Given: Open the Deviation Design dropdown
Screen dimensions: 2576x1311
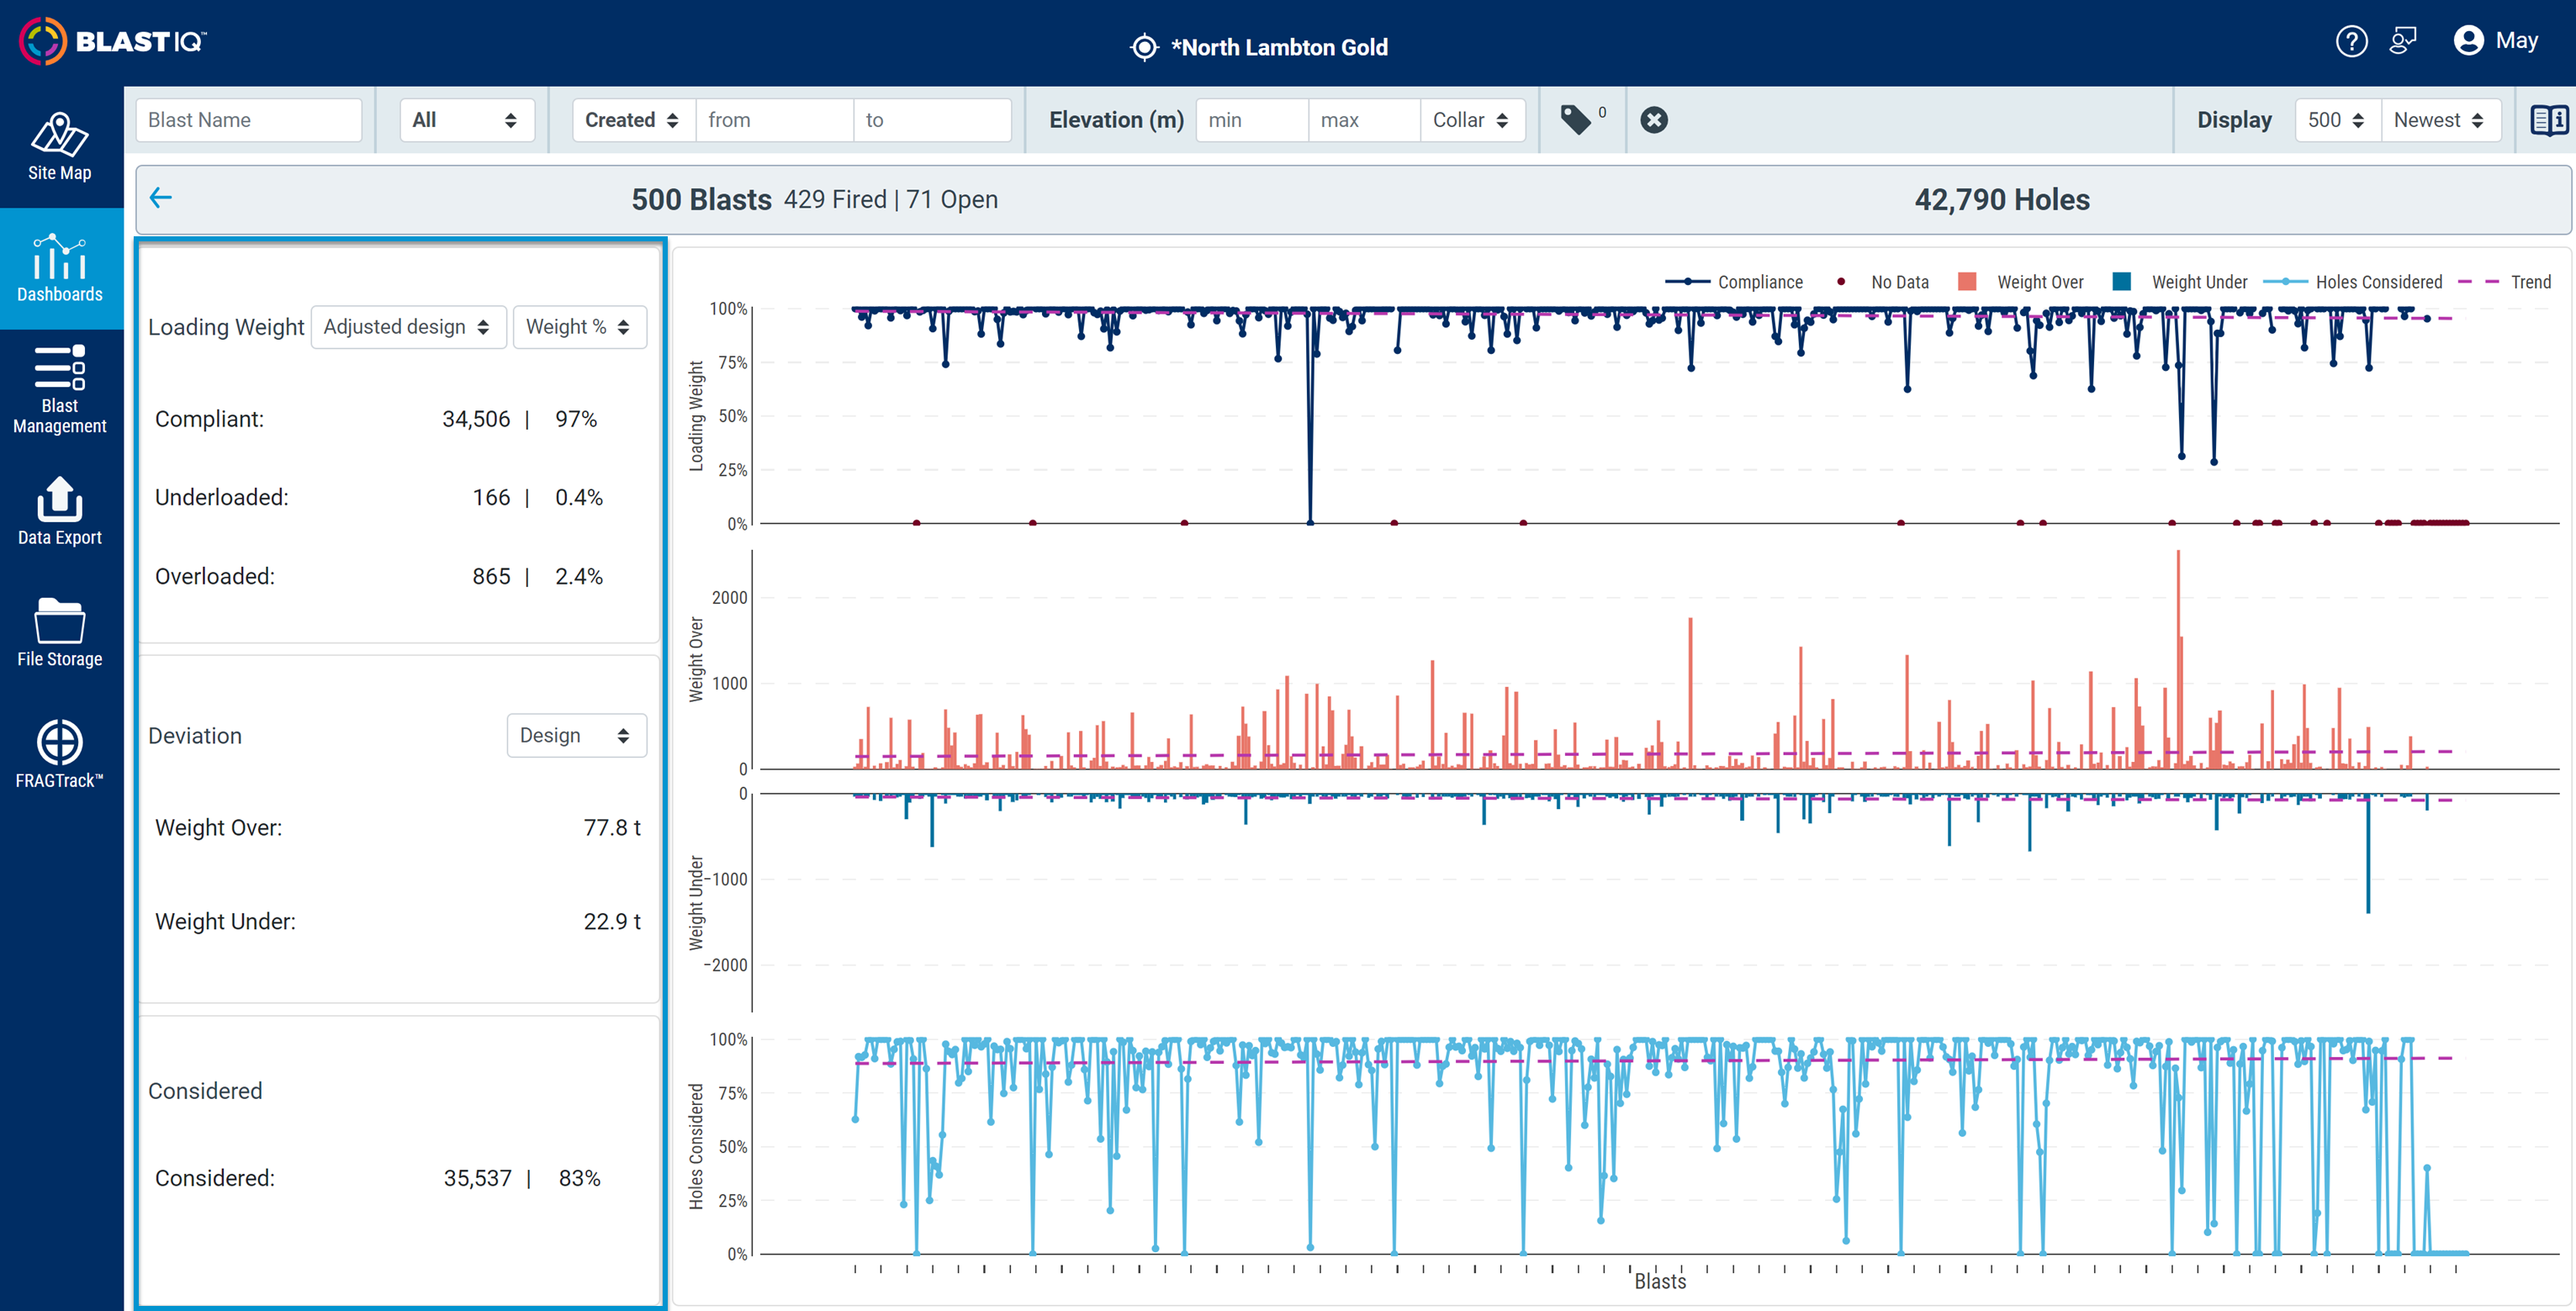Looking at the screenshot, I should (577, 735).
